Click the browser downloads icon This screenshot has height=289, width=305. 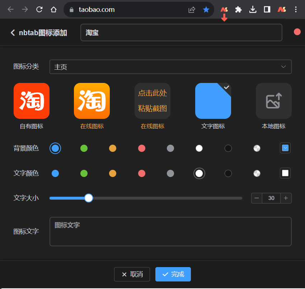click(253, 10)
